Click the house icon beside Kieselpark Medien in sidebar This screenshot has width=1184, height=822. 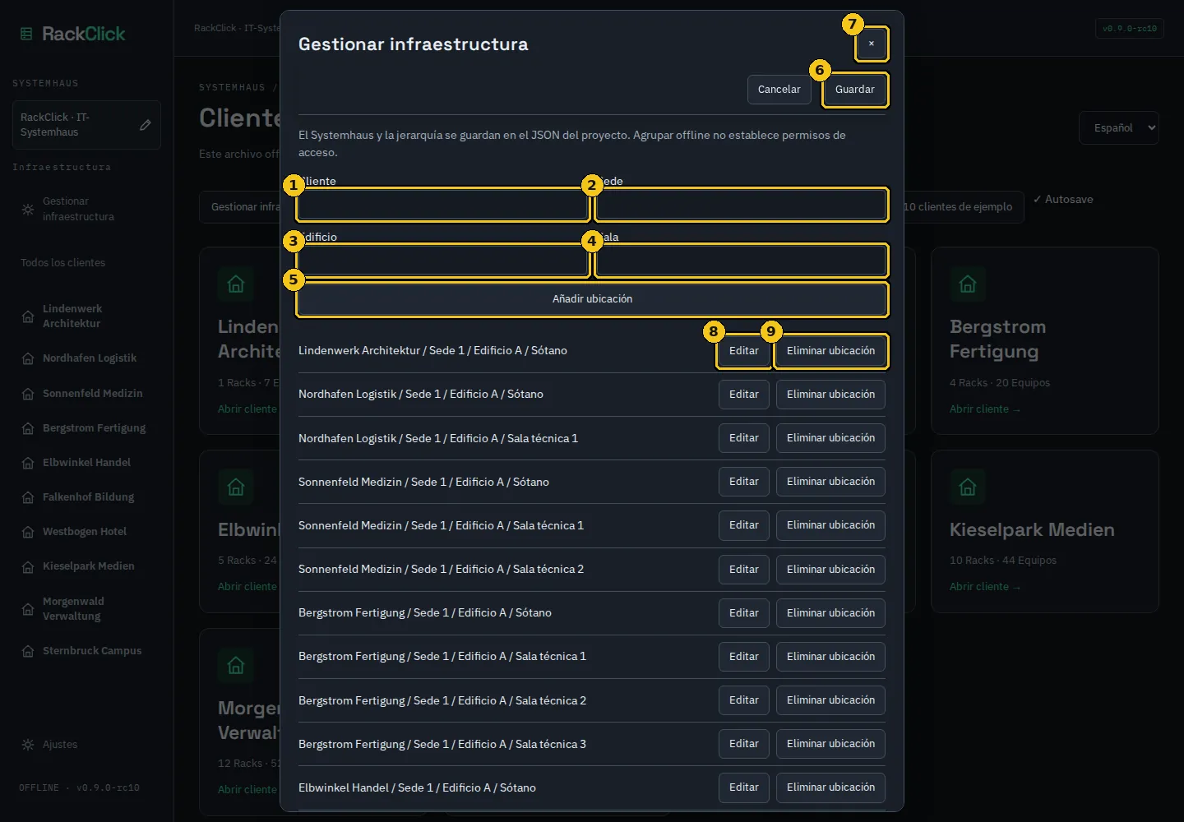point(28,566)
